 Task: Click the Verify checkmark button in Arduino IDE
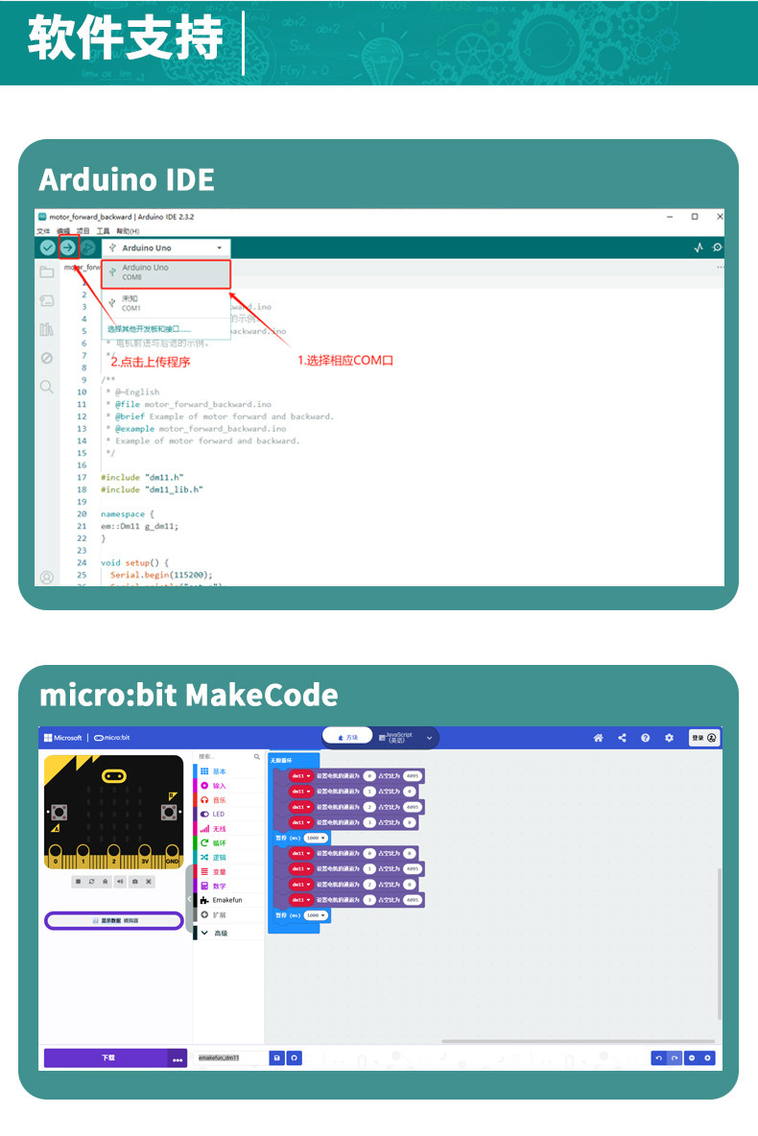(47, 248)
